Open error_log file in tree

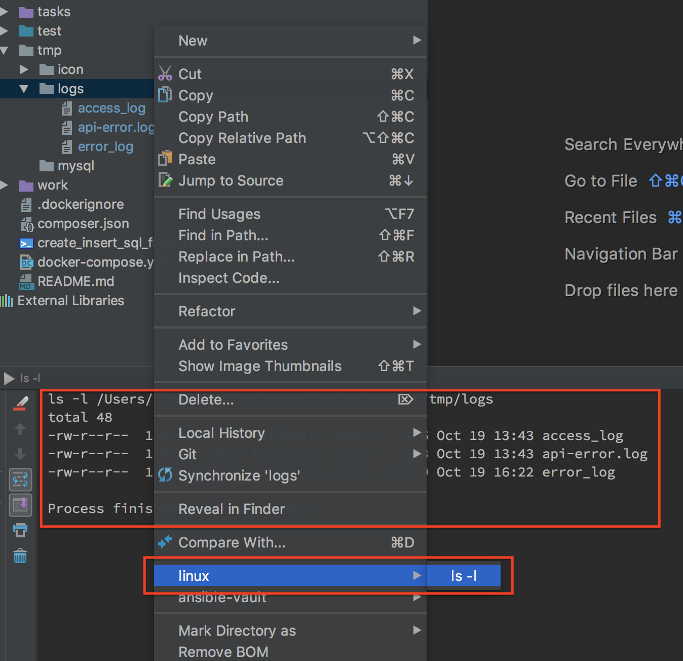click(105, 146)
